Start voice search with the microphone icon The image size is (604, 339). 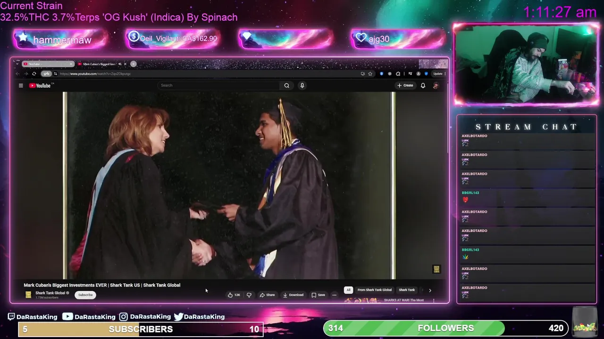click(302, 85)
